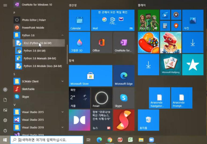Open Python 3.6 Manuals (64-bit)

click(39, 58)
